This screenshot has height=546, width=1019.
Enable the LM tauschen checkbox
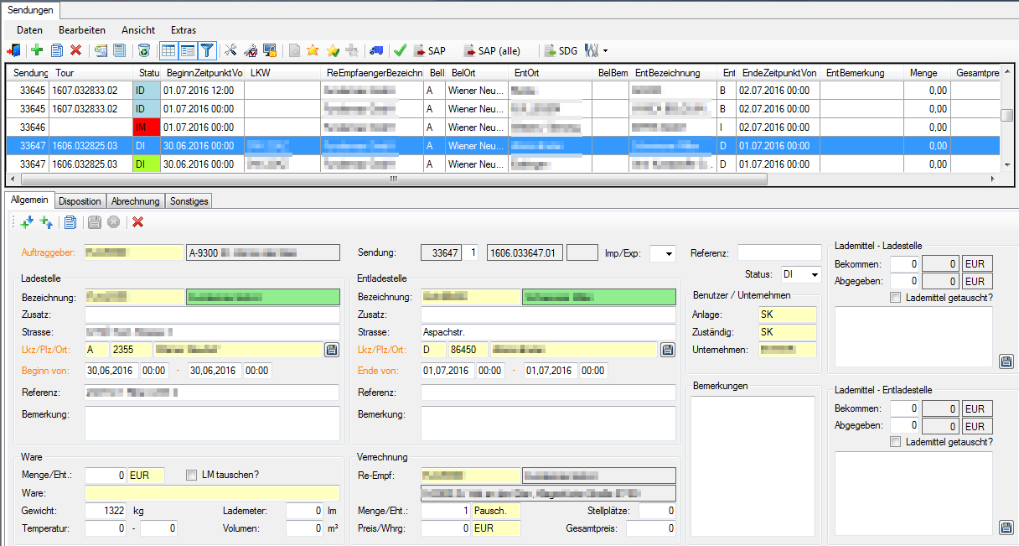click(x=189, y=476)
